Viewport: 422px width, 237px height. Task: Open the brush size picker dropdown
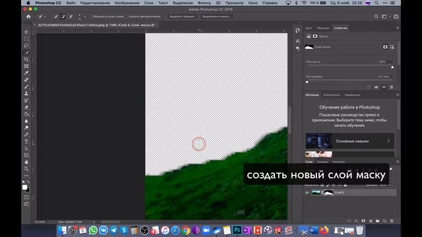(85, 17)
